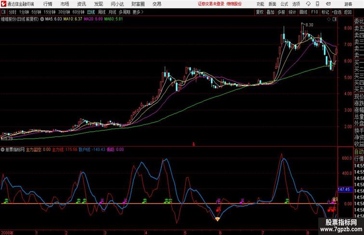Add stock via +自选 button
Viewport: 364px width, 235px height.
point(337,12)
